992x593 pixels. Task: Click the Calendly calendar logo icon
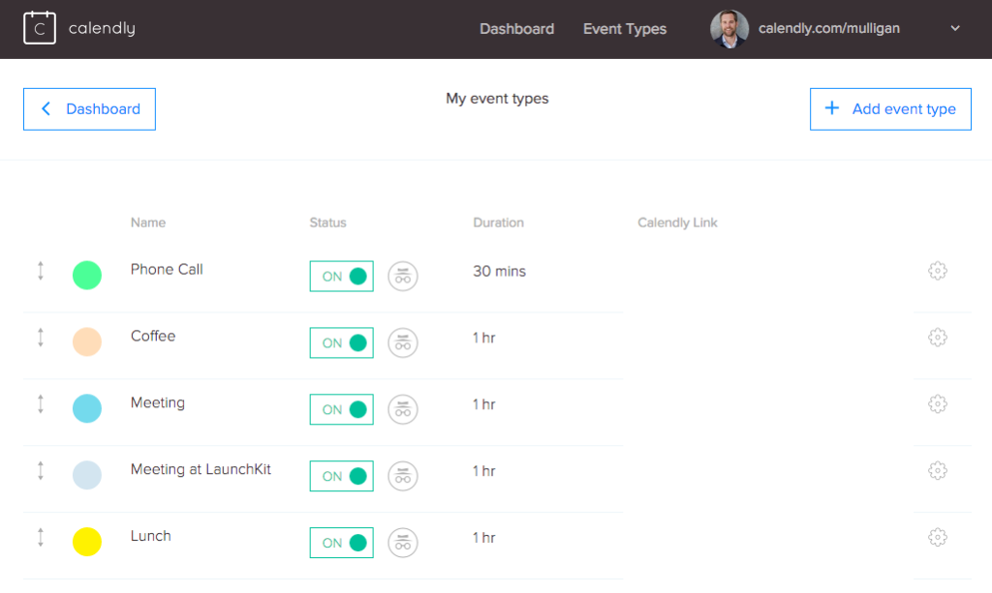[39, 28]
